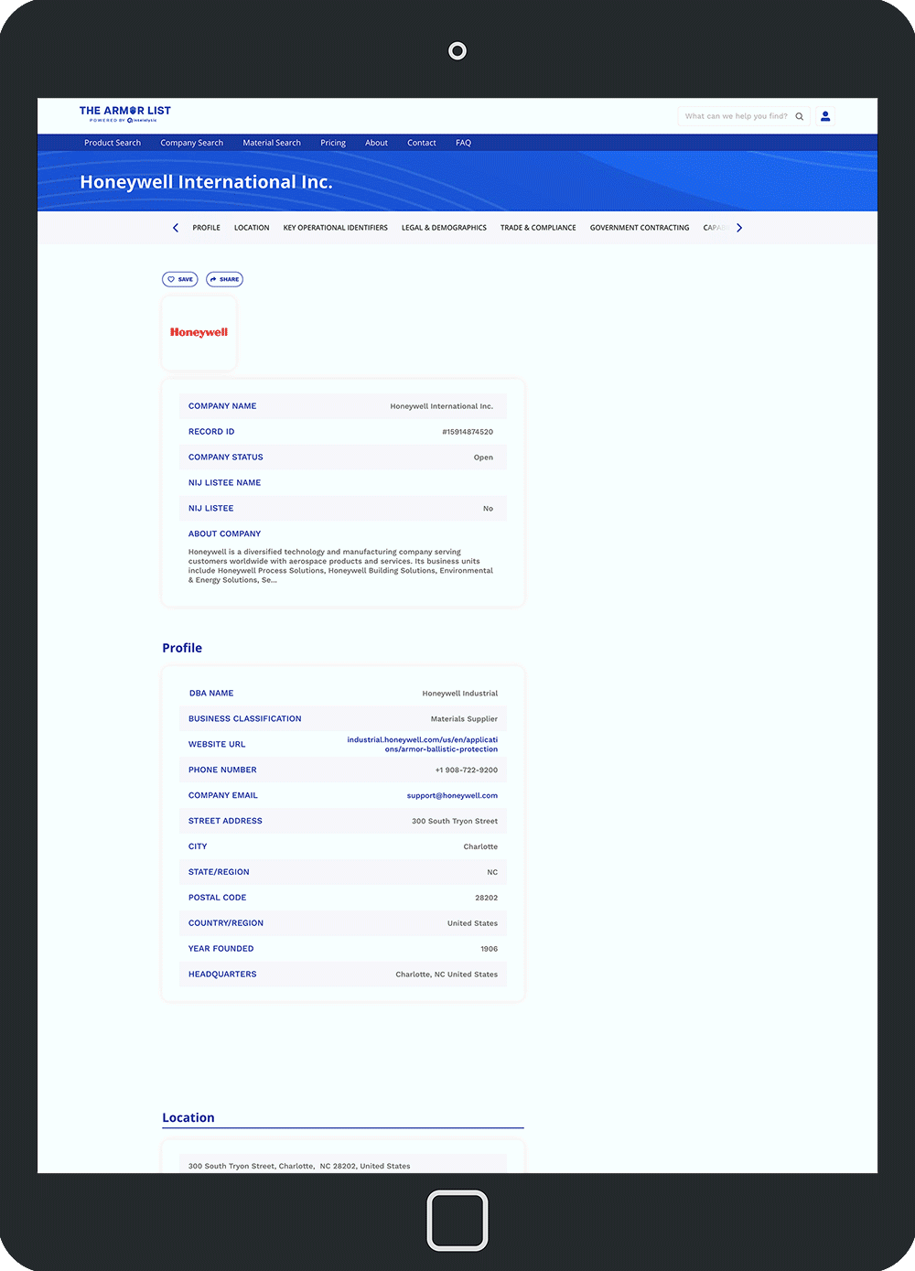This screenshot has height=1271, width=915.
Task: Open the About menu item
Action: click(376, 143)
